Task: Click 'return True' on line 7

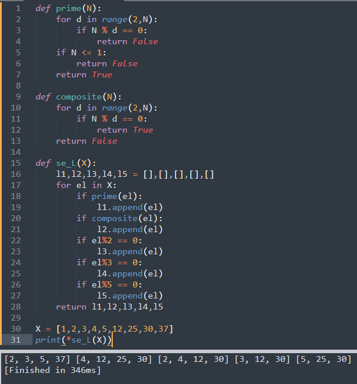Action: tap(84, 74)
